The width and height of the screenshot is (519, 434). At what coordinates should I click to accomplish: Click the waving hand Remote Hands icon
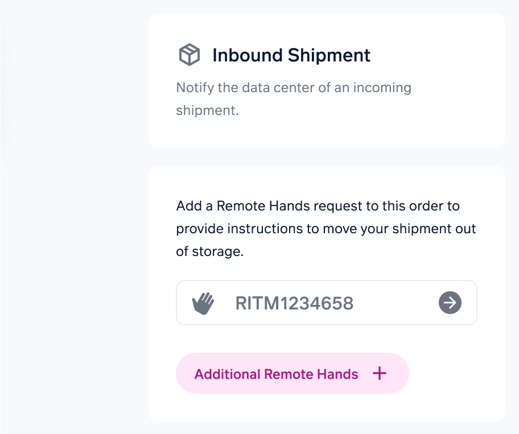pyautogui.click(x=203, y=303)
